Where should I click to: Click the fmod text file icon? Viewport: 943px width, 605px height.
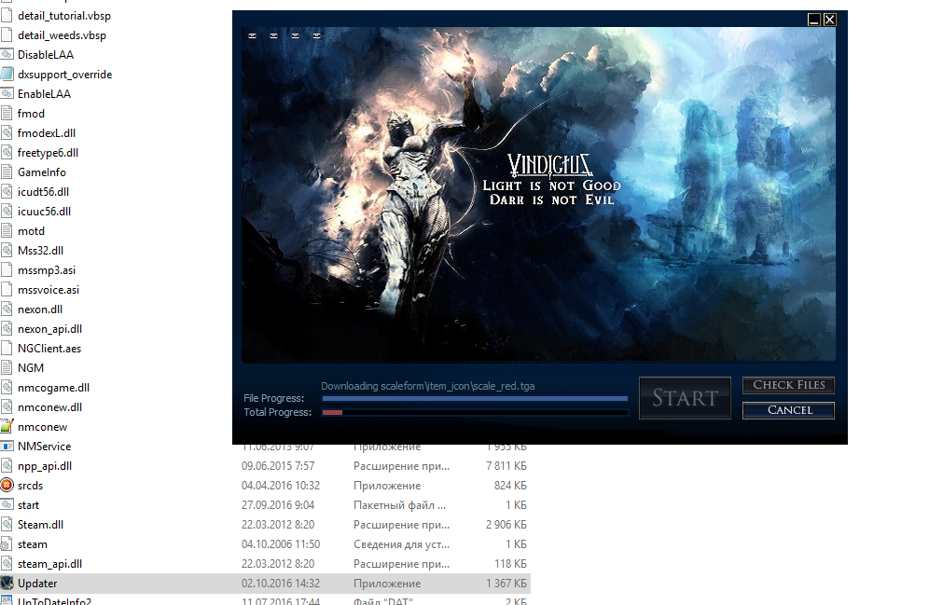coord(7,114)
